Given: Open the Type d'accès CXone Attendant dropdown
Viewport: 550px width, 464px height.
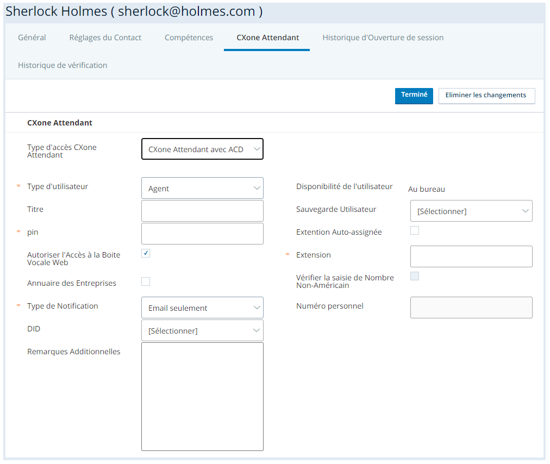Looking at the screenshot, I should 202,149.
